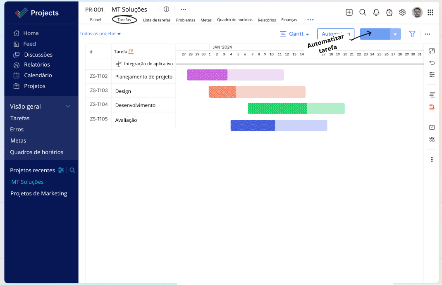
Task: Show more tabs via blue ellipsis
Action: 311,20
